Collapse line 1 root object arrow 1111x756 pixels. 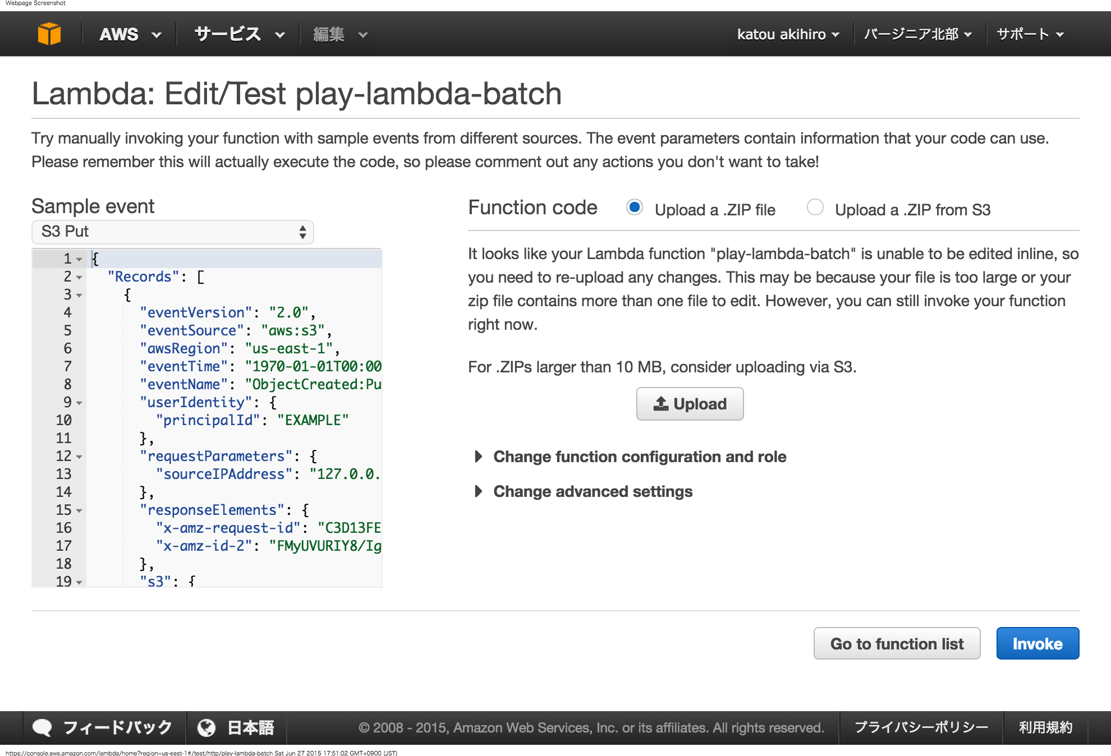[x=79, y=259]
